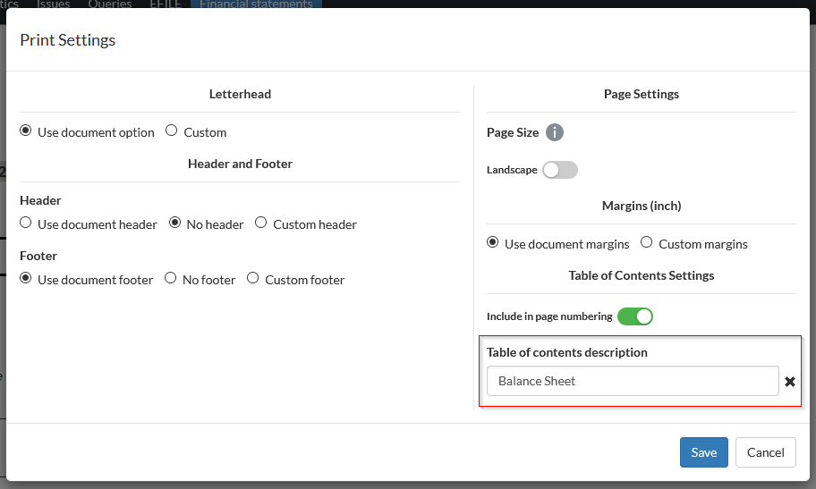Pick the No footer option
The image size is (816, 489).
171,279
